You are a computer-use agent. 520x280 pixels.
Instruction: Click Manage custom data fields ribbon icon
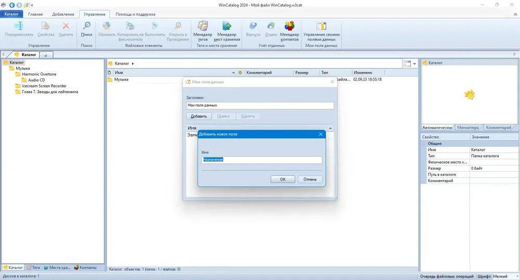click(x=321, y=26)
